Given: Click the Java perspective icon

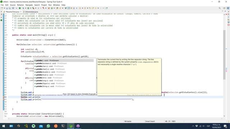Looking at the screenshot, I should point(228,8).
